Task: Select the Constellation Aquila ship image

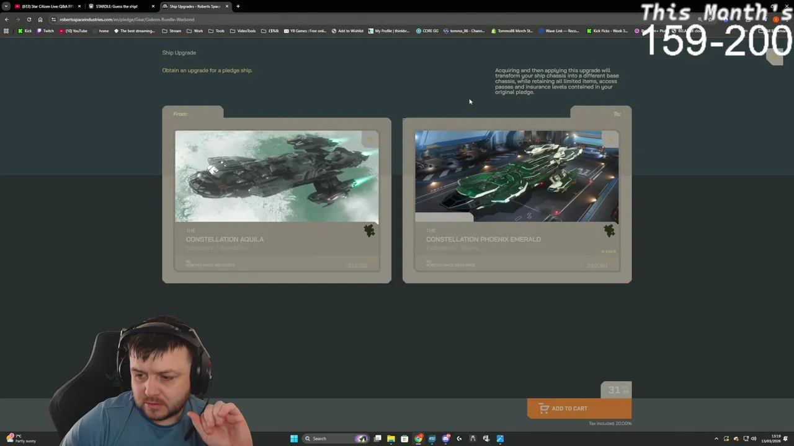Action: (277, 176)
